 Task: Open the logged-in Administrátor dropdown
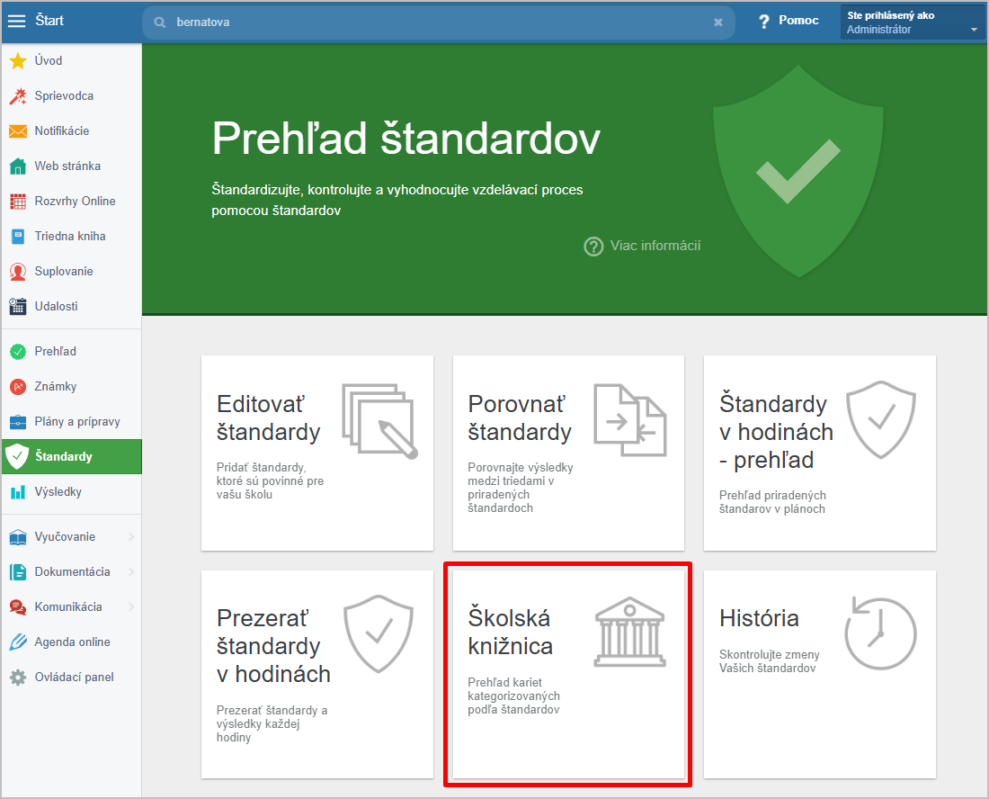(x=912, y=22)
